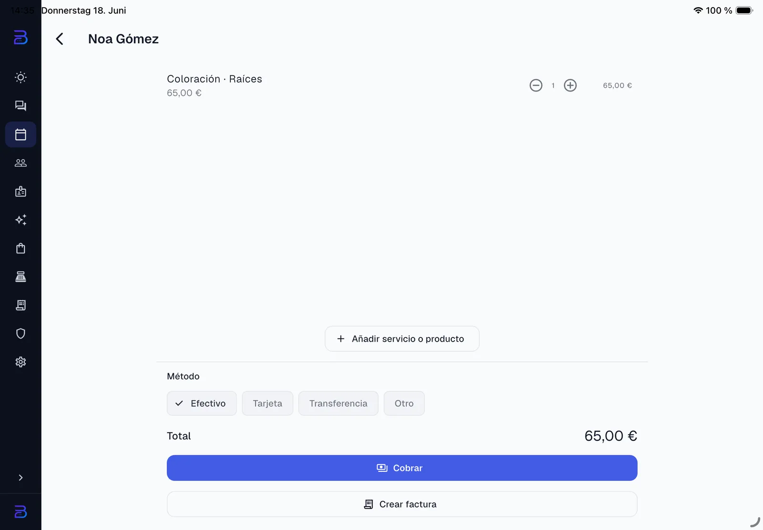Click the blue Cobrar button
The image size is (763, 530).
point(402,468)
